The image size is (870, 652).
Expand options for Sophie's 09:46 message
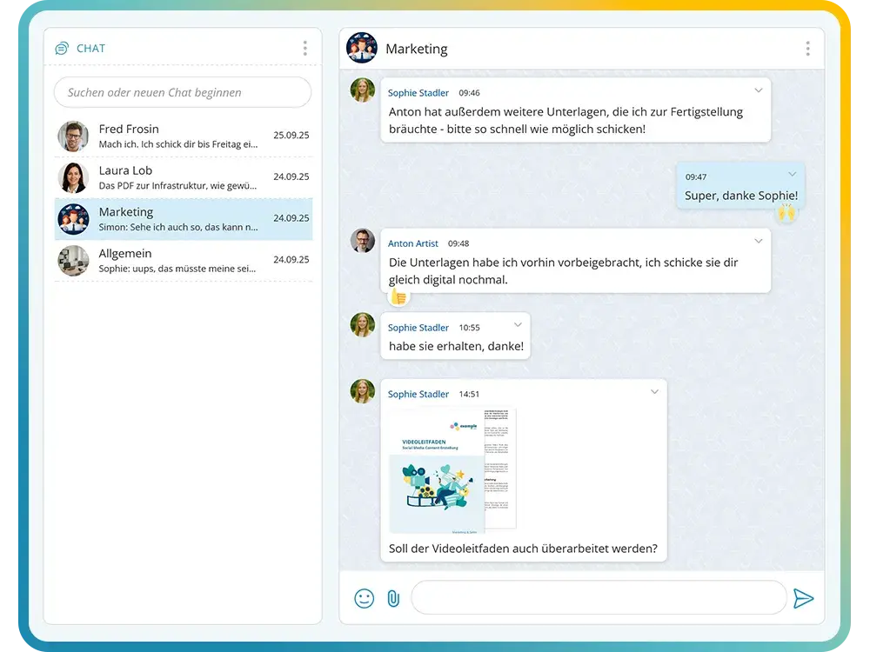[759, 90]
